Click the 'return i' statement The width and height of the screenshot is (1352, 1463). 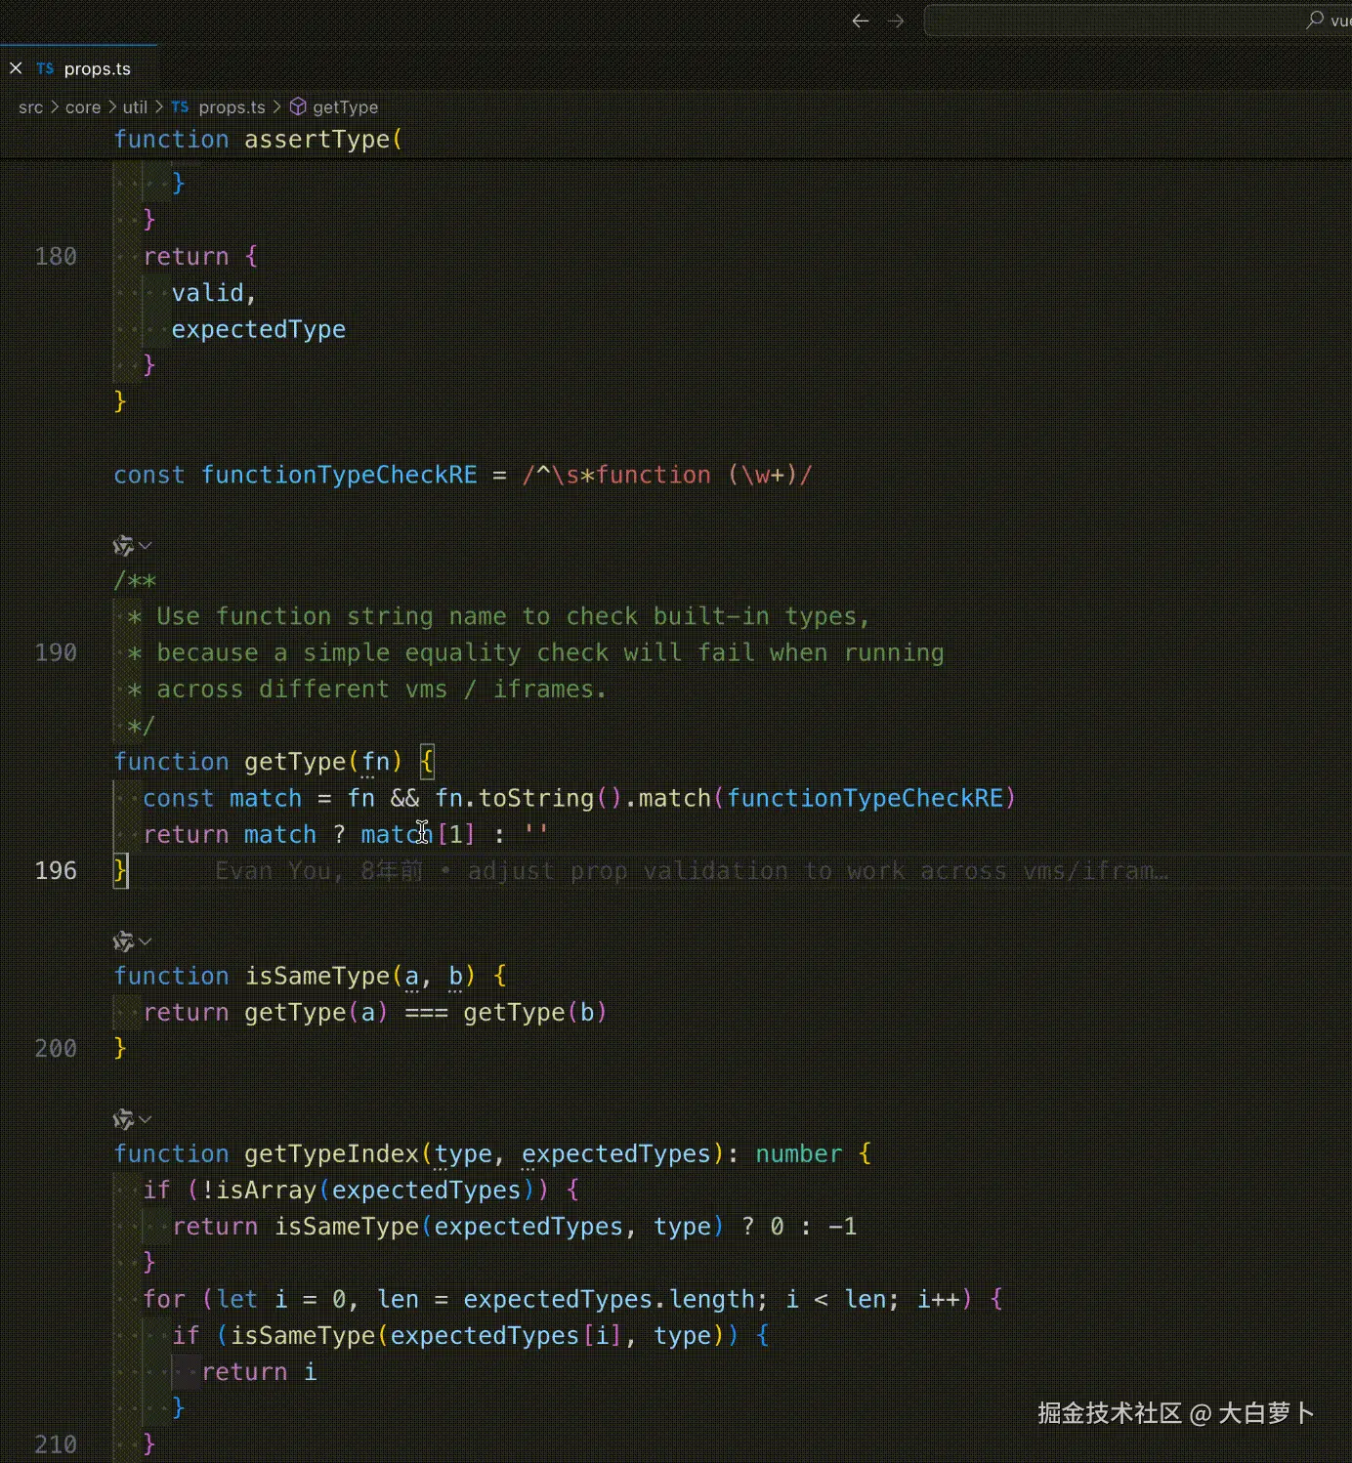(259, 1372)
